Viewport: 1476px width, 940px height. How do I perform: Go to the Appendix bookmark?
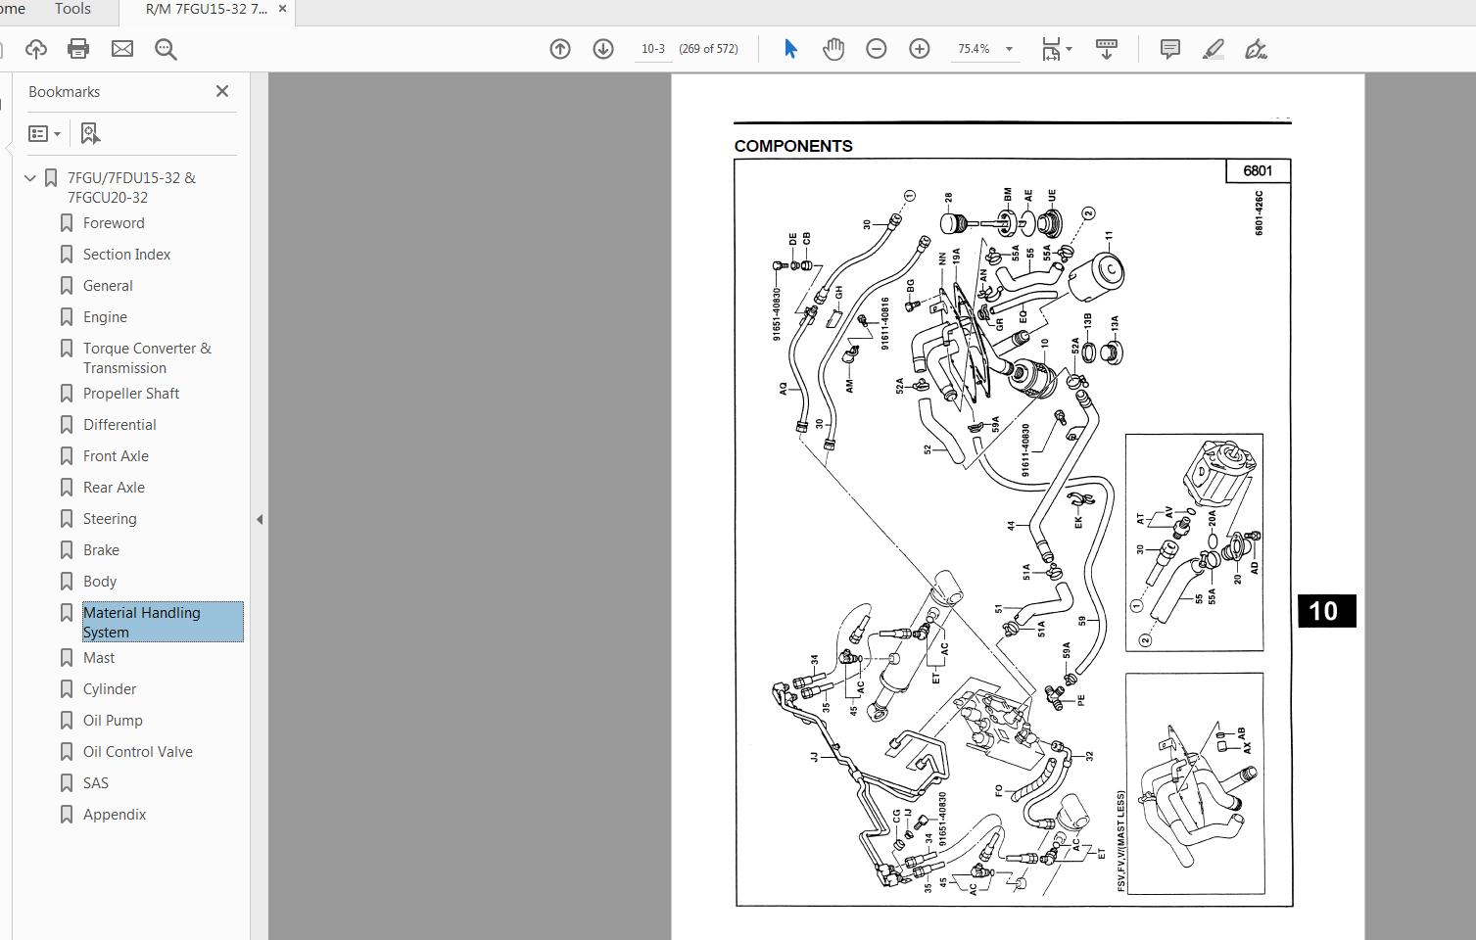tap(115, 815)
